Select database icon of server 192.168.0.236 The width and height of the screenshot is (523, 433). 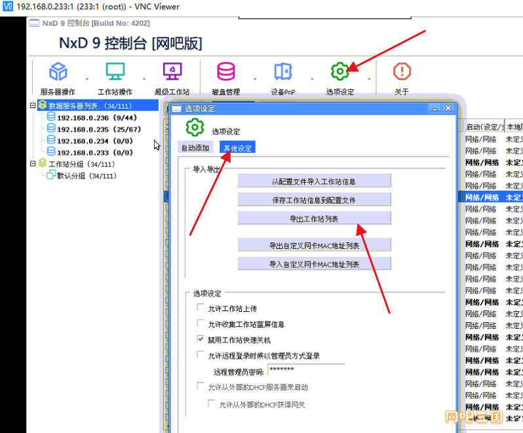tap(51, 117)
